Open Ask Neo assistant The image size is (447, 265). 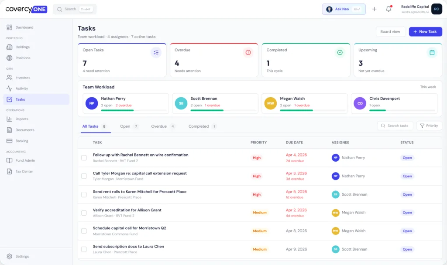[x=344, y=9]
